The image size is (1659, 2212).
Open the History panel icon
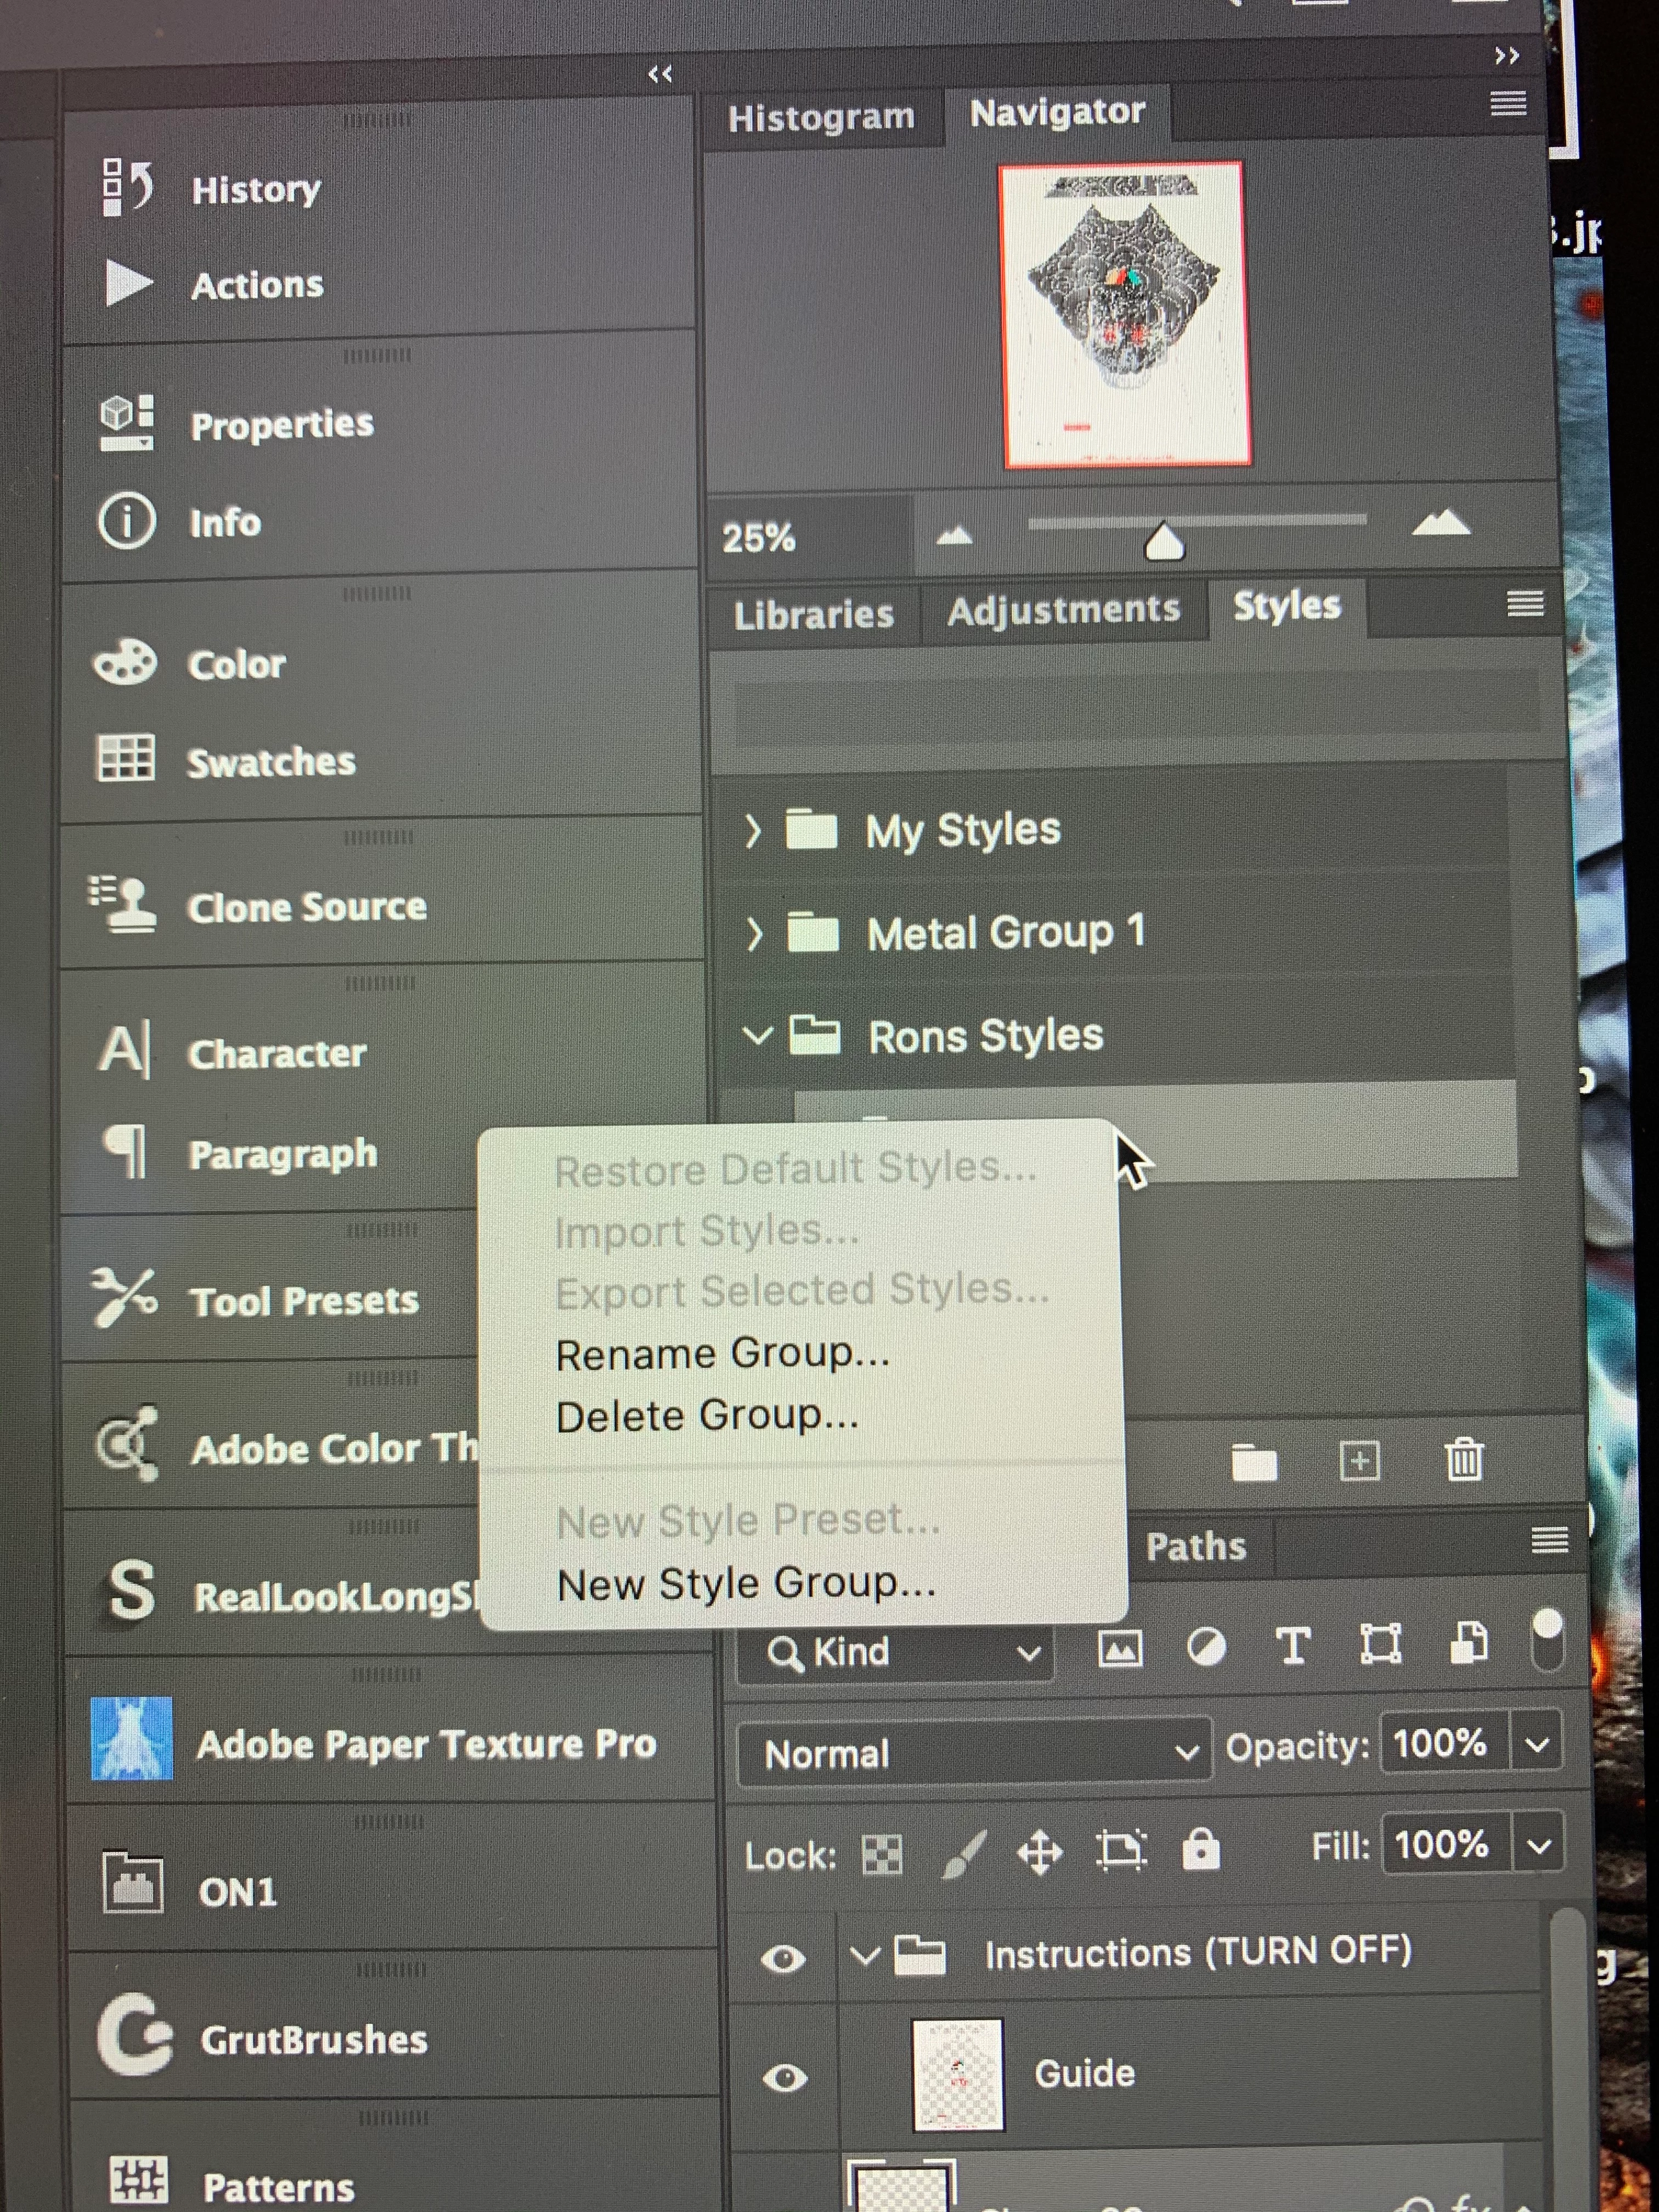[127, 187]
